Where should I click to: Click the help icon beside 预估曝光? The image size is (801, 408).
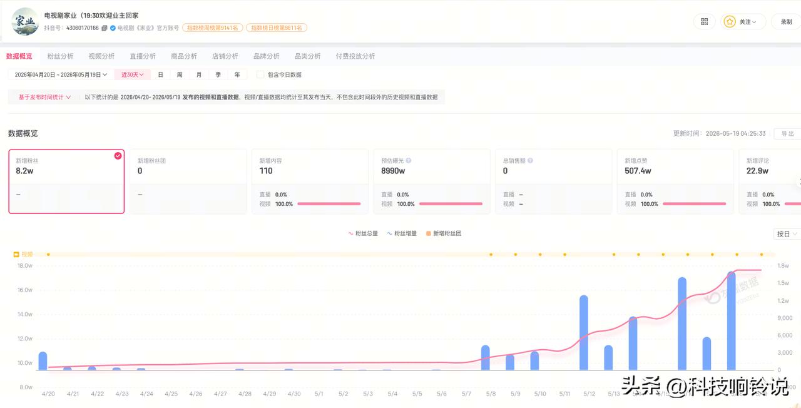[x=409, y=161]
